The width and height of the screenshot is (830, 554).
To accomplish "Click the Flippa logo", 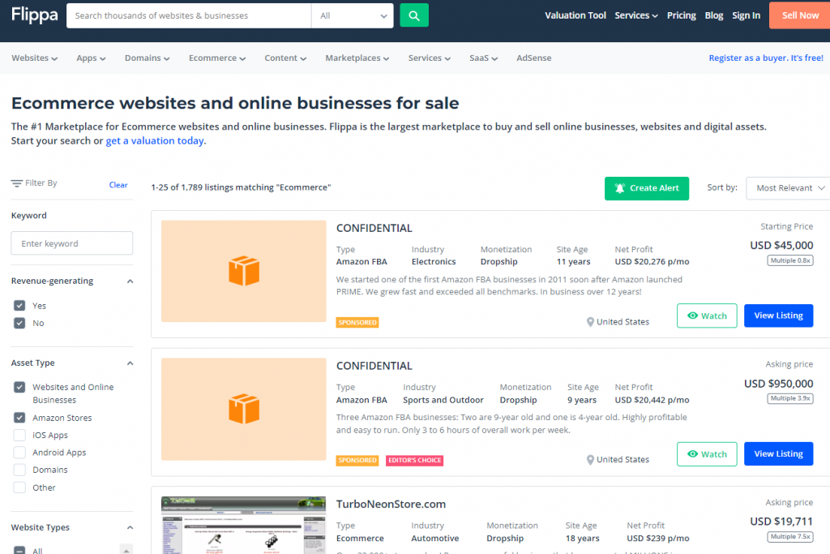I will coord(34,15).
